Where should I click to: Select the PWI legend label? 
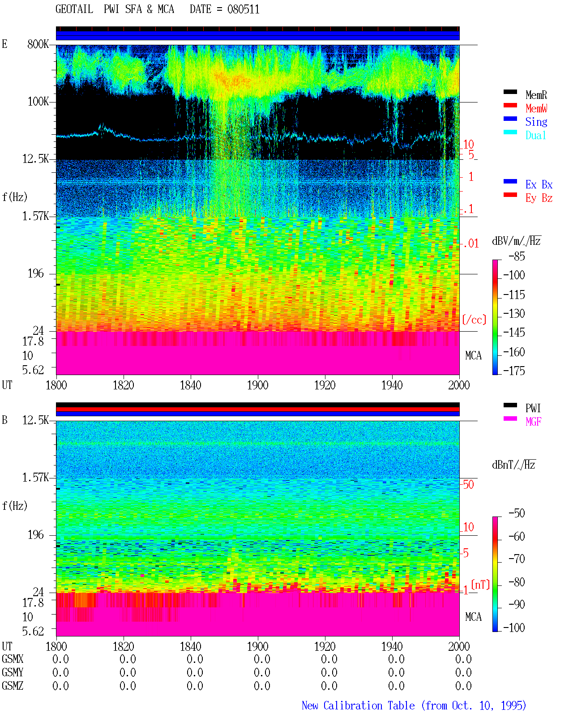coord(533,408)
